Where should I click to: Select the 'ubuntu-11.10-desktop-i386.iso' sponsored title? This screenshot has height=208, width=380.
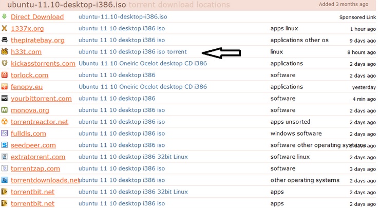pyautogui.click(x=123, y=17)
